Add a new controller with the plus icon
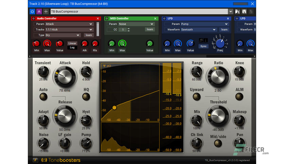 (x=46, y=12)
